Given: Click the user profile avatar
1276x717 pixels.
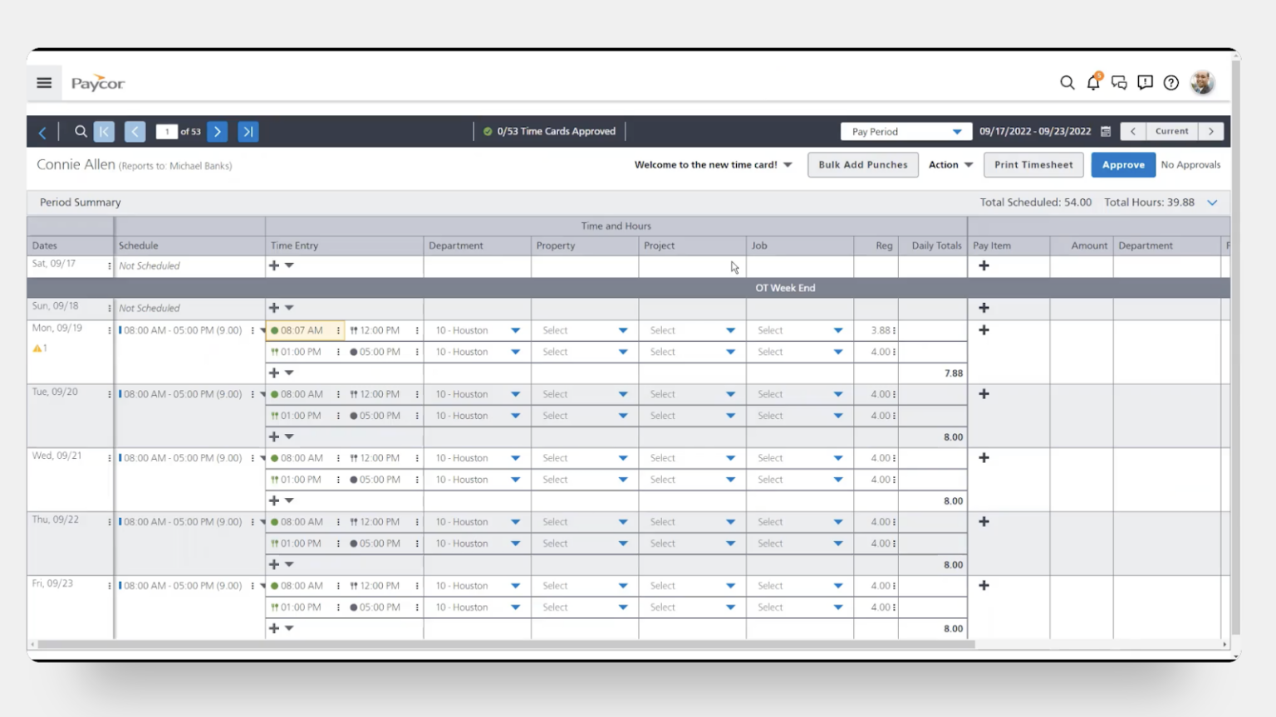Looking at the screenshot, I should (x=1201, y=82).
